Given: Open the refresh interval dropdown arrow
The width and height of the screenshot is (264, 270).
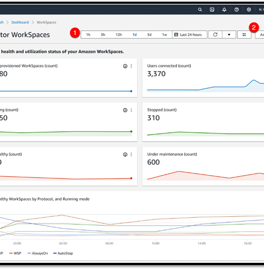Looking at the screenshot, I should click(229, 35).
